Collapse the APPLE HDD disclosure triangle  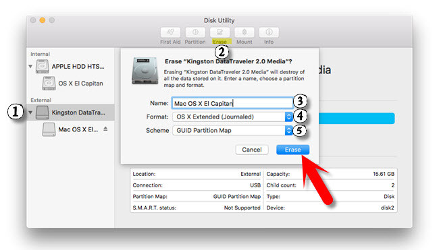30,67
